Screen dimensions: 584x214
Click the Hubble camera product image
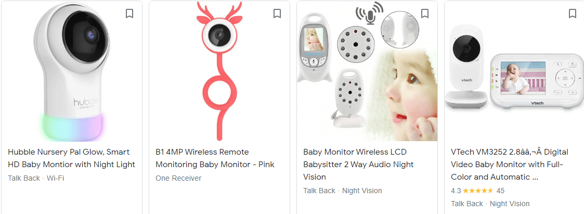coord(72,71)
